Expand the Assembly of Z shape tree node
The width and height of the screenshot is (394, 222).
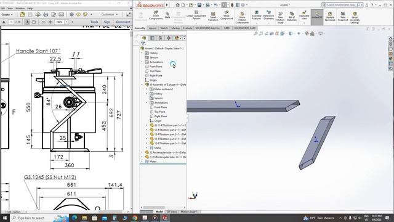pyautogui.click(x=142, y=84)
